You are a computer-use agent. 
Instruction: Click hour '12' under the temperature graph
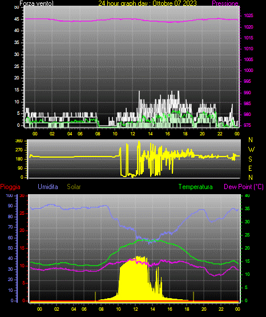click(x=135, y=309)
